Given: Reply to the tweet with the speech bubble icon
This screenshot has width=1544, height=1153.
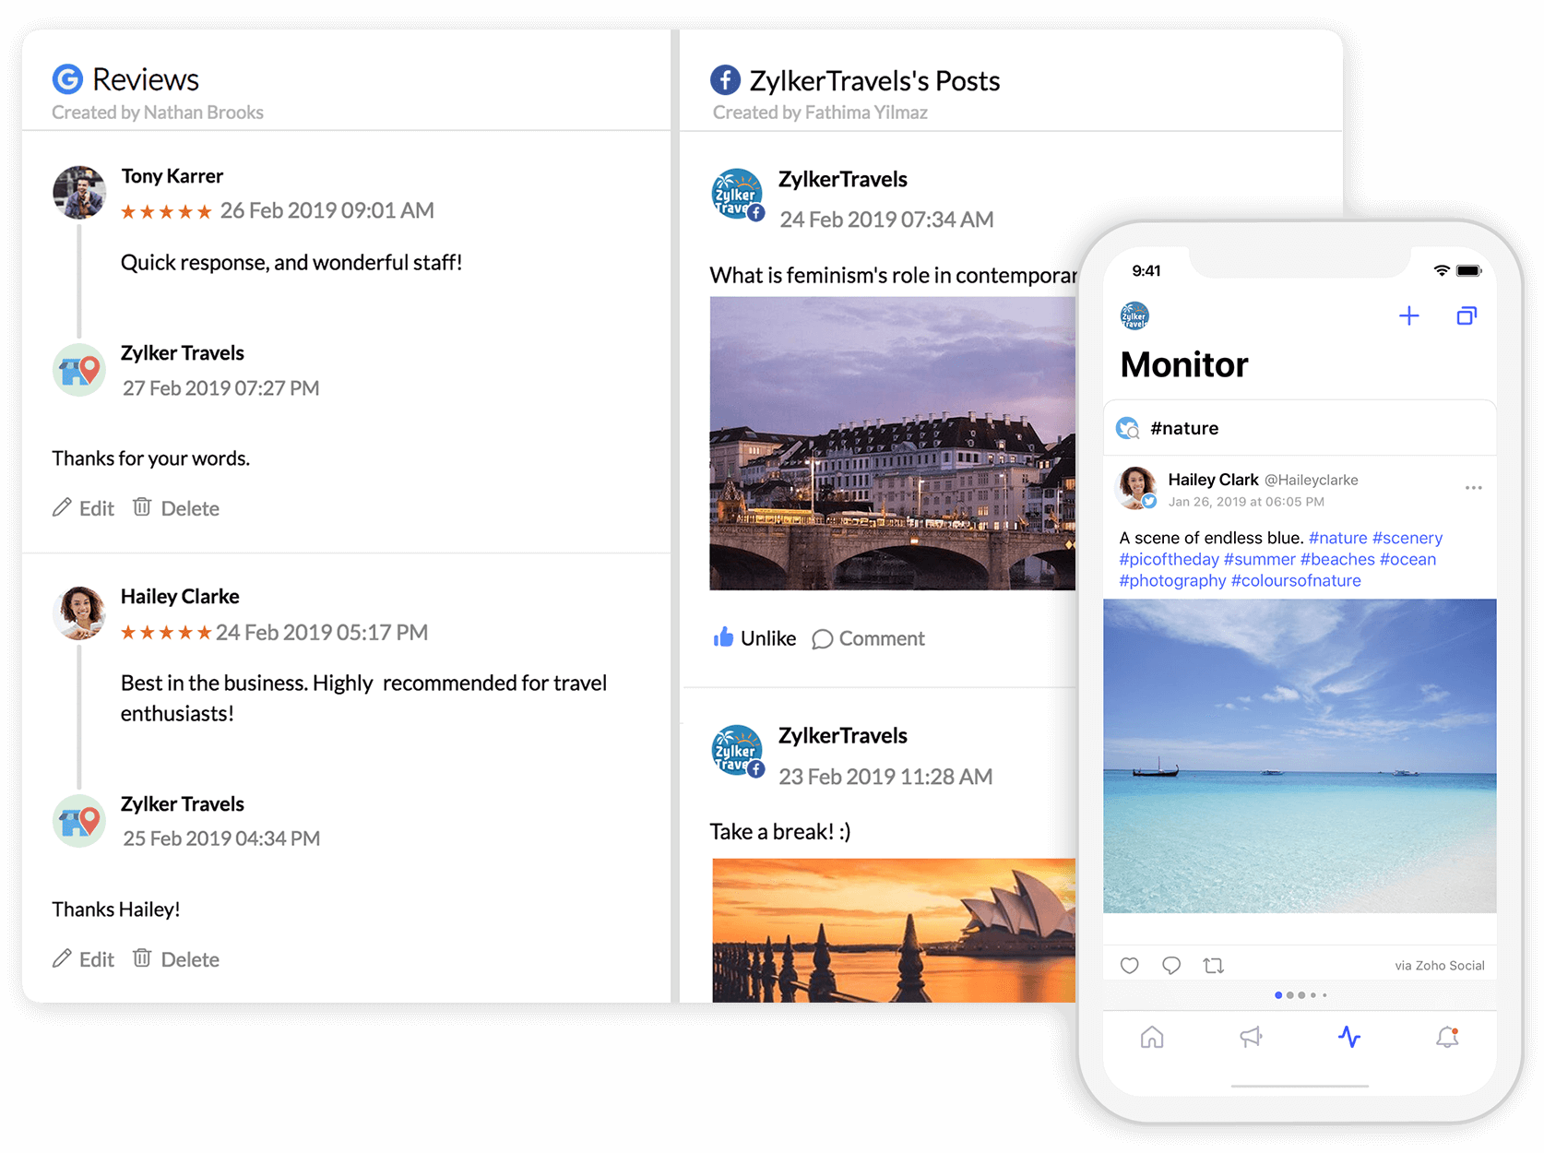Looking at the screenshot, I should pyautogui.click(x=1171, y=966).
